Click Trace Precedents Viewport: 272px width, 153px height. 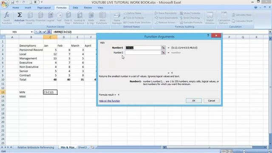pyautogui.click(x=165, y=13)
